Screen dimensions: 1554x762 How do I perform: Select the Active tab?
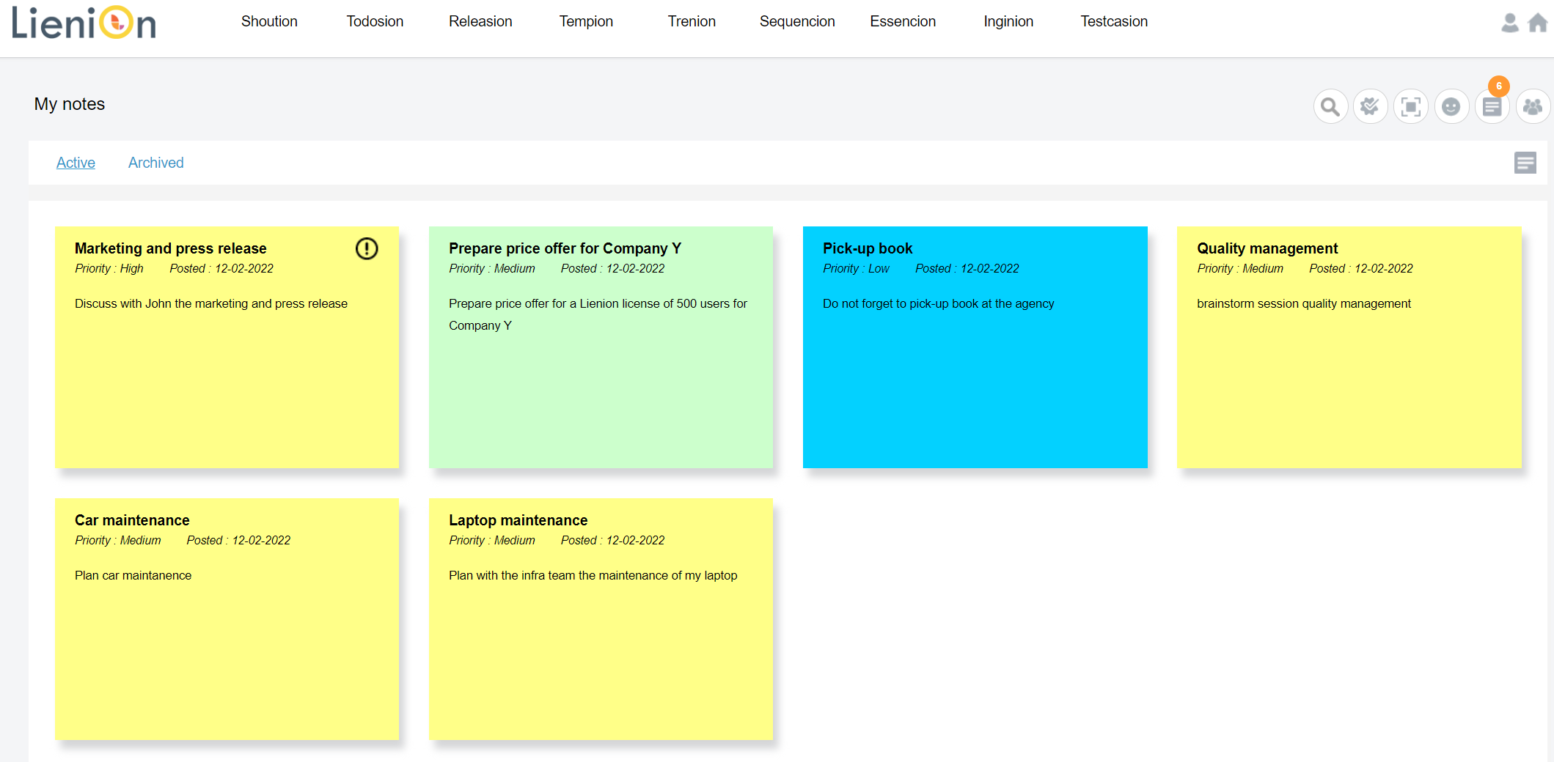pyautogui.click(x=76, y=163)
